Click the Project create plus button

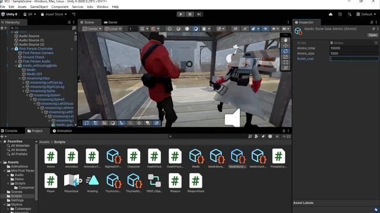[2, 137]
